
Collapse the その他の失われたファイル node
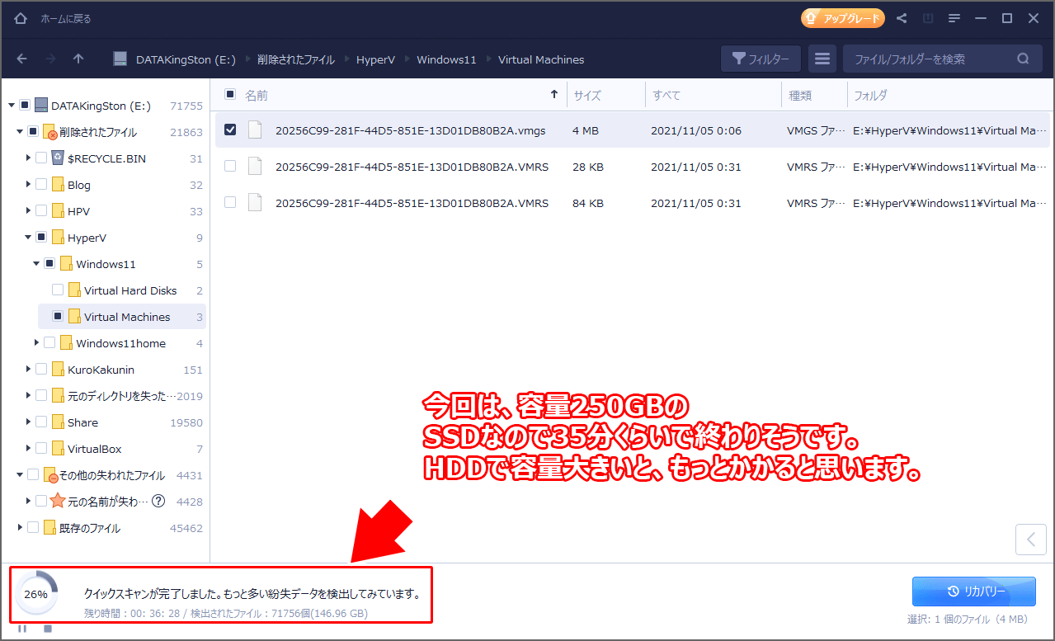click(x=20, y=474)
